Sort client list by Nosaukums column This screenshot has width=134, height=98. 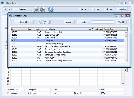point(68,29)
